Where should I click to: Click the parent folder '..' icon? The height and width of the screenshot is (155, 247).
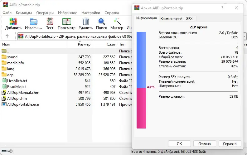[4, 51]
